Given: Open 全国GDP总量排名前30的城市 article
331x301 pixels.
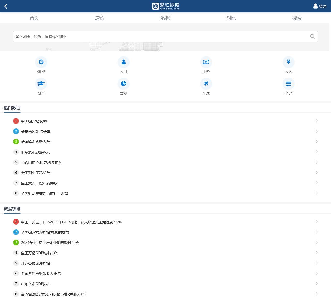Looking at the screenshot, I should 45,232.
